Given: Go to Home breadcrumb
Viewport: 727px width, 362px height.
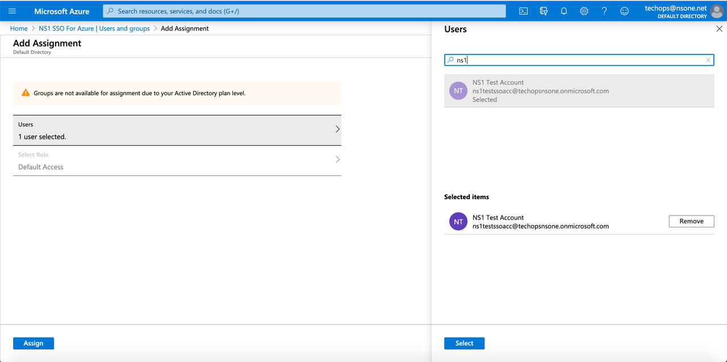Looking at the screenshot, I should pyautogui.click(x=19, y=28).
